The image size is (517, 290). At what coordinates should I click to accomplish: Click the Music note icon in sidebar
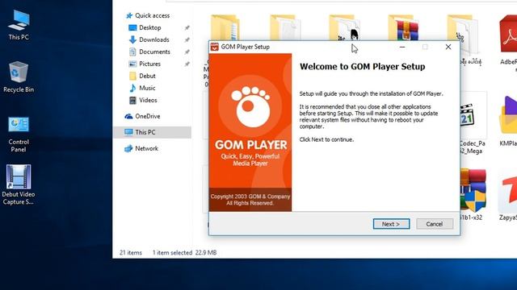[132, 88]
